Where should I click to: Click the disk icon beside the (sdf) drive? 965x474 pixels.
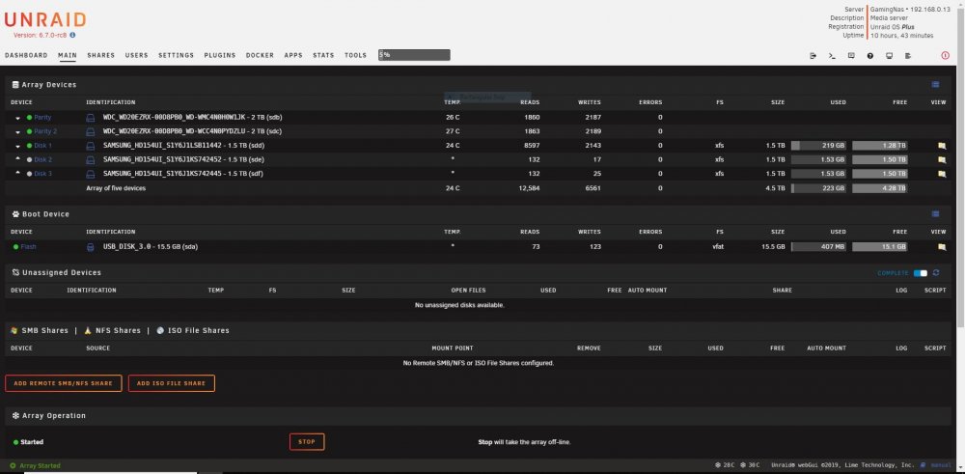pos(91,174)
